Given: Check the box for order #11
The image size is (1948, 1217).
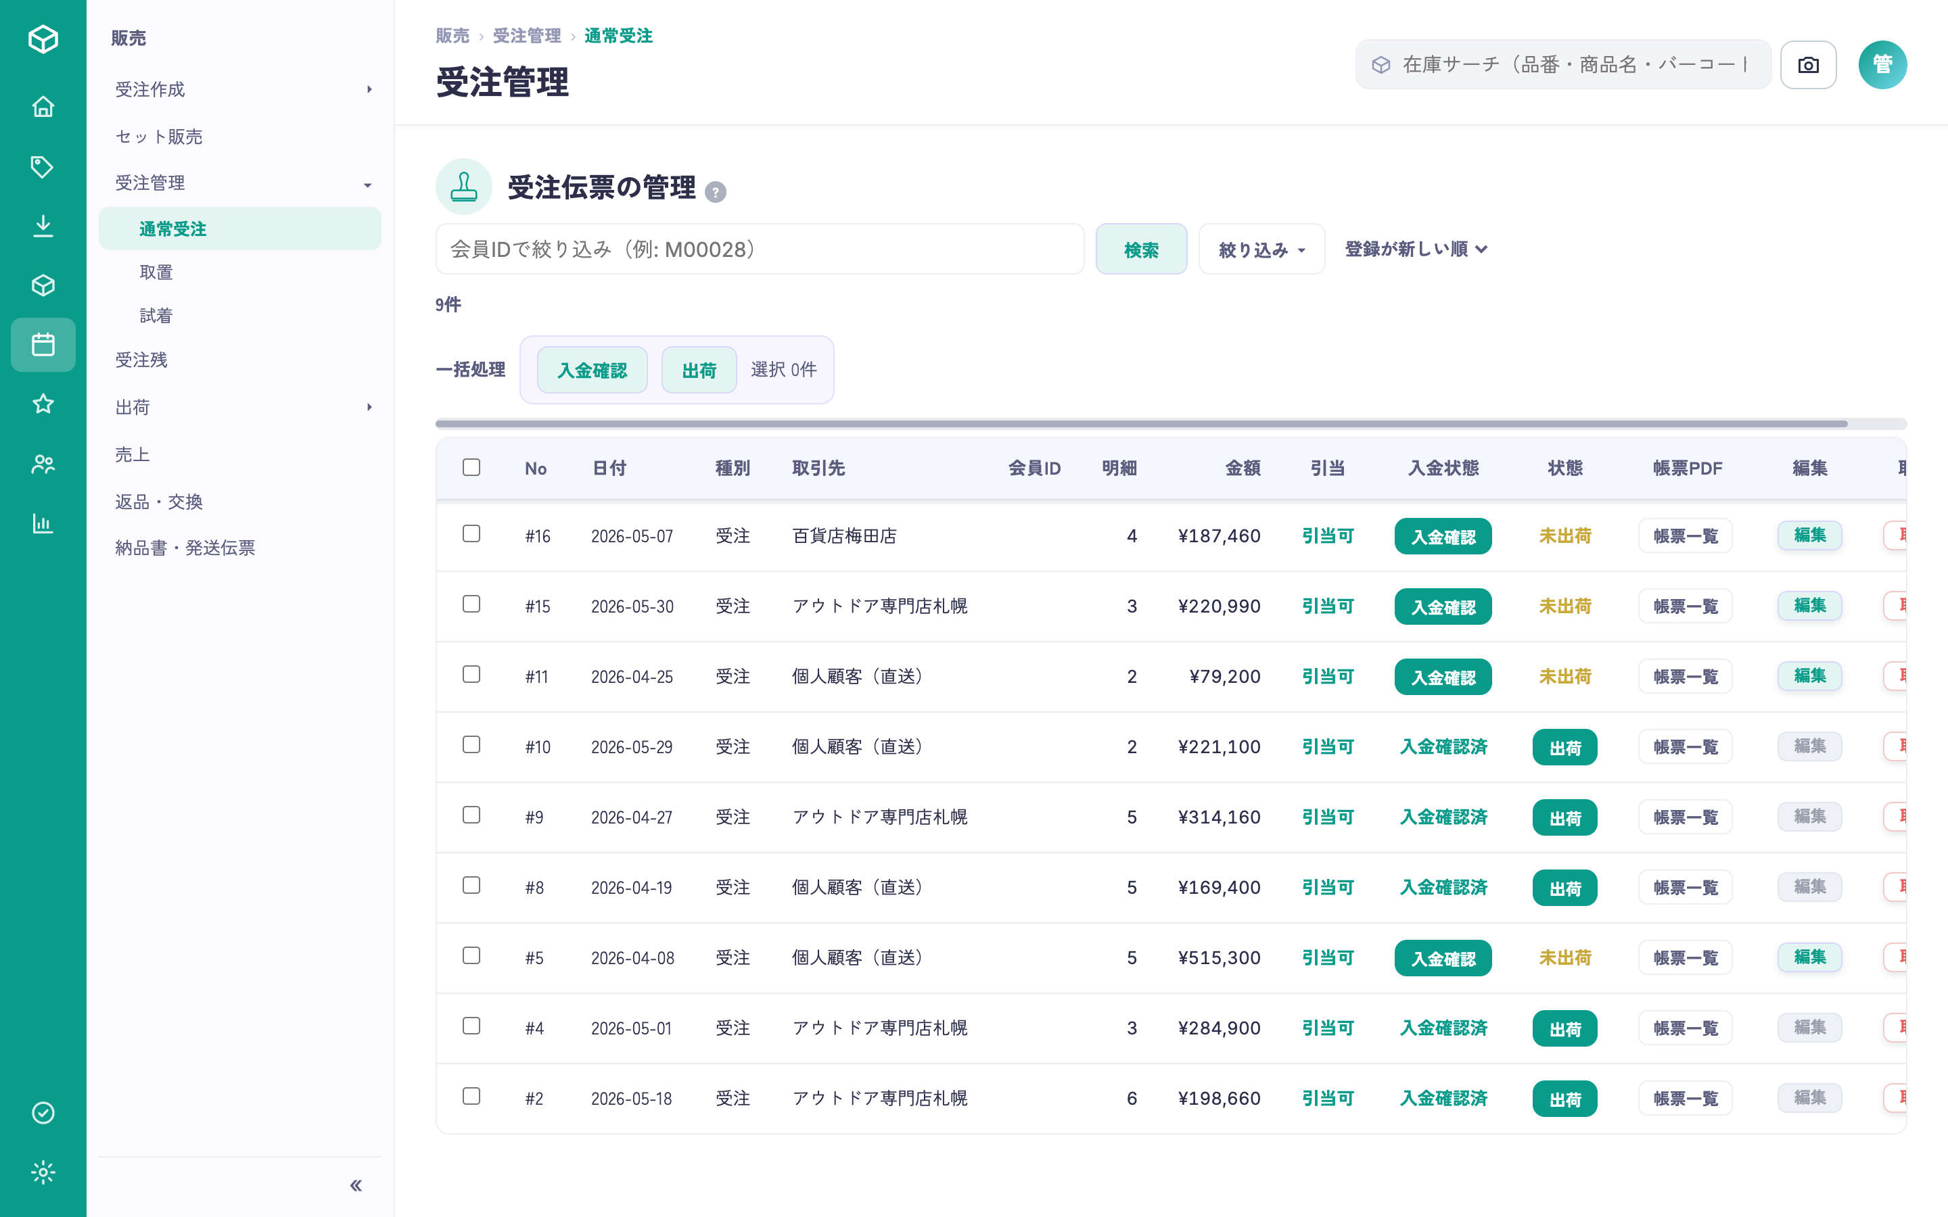Looking at the screenshot, I should pos(471,675).
